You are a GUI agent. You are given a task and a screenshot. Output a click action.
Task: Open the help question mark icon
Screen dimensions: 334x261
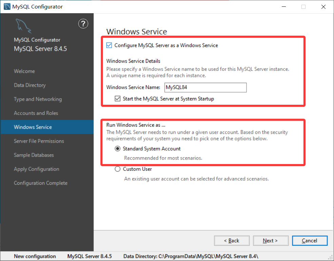[x=83, y=24]
